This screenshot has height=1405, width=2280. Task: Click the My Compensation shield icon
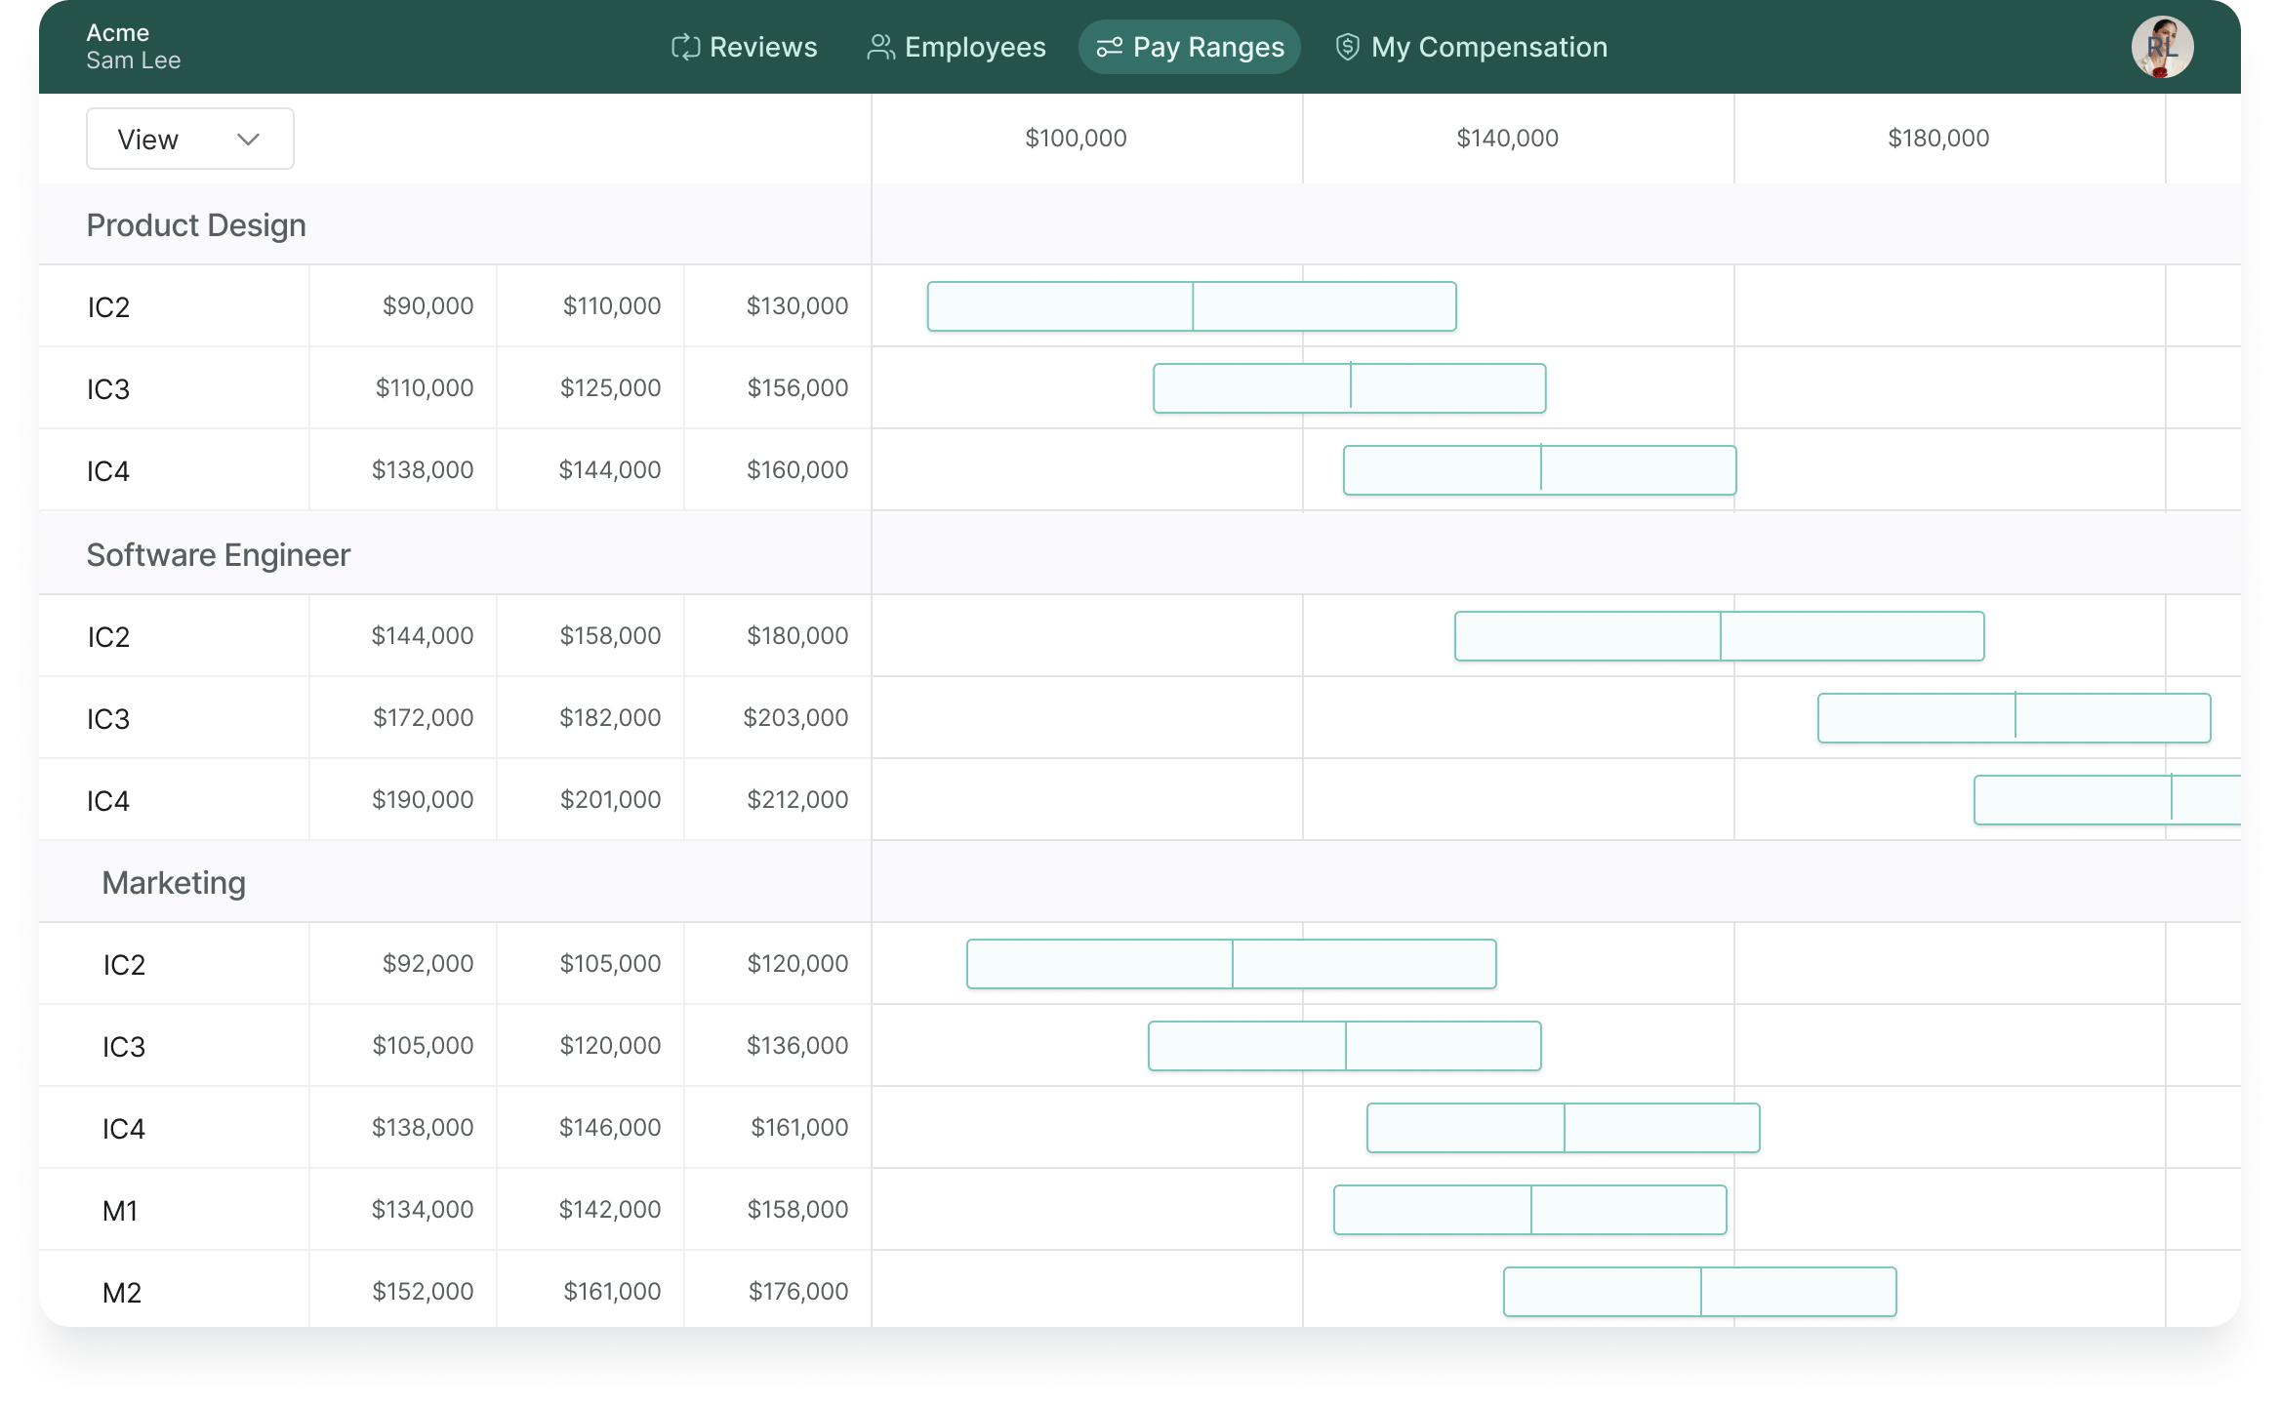pyautogui.click(x=1347, y=46)
